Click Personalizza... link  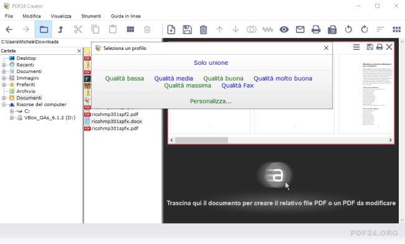click(211, 101)
